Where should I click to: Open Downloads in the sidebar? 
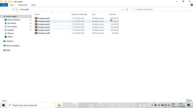pyautogui.click(x=11, y=23)
